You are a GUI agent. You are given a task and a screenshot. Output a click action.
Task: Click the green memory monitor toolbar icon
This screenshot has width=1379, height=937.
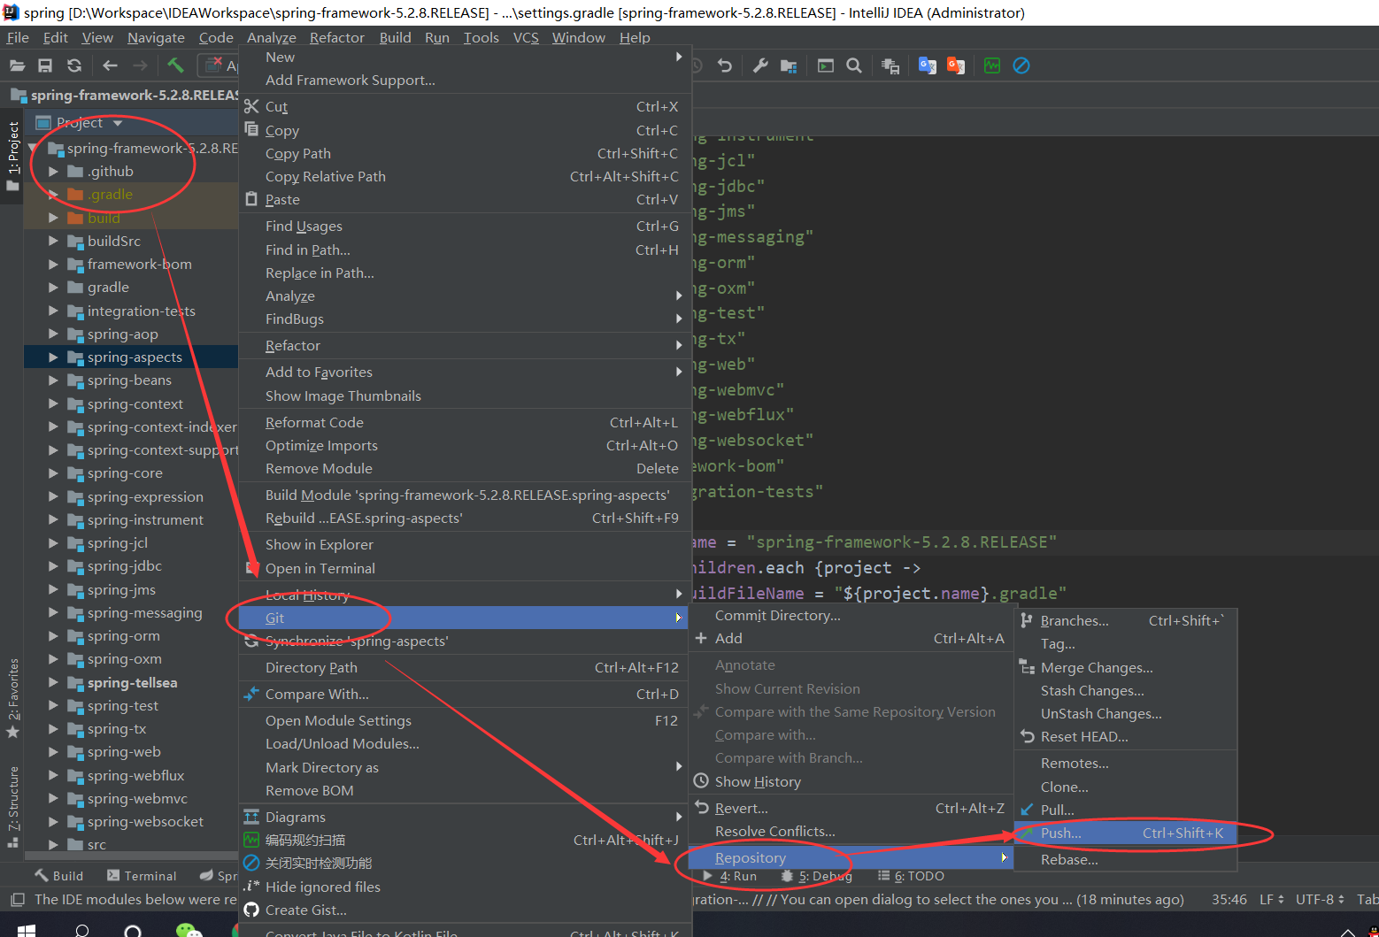(x=991, y=65)
